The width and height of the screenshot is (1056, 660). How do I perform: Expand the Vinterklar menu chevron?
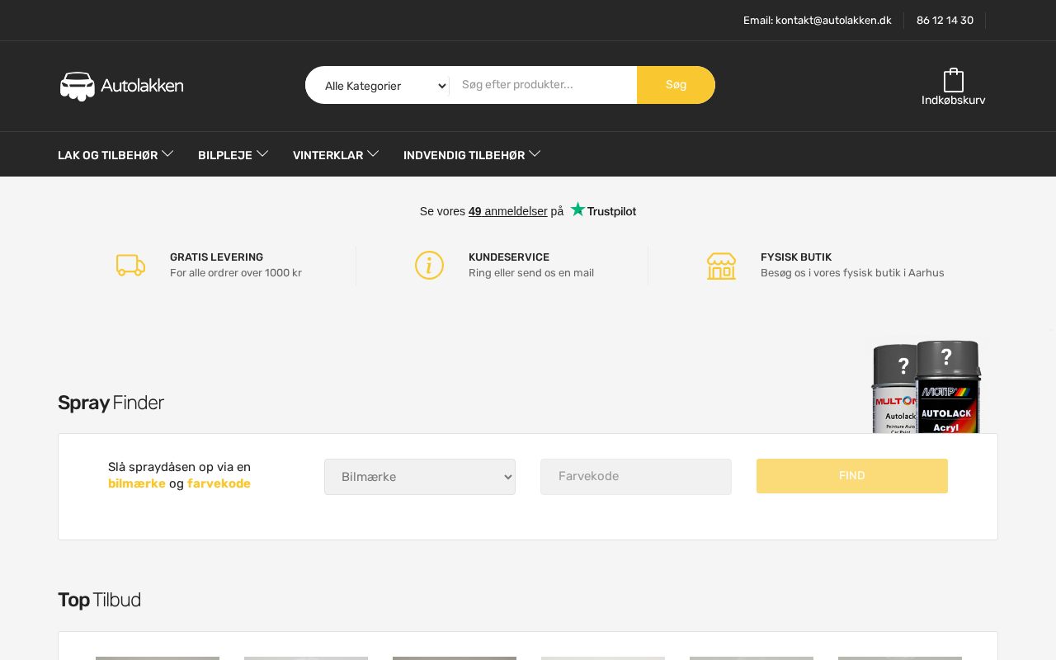point(373,153)
